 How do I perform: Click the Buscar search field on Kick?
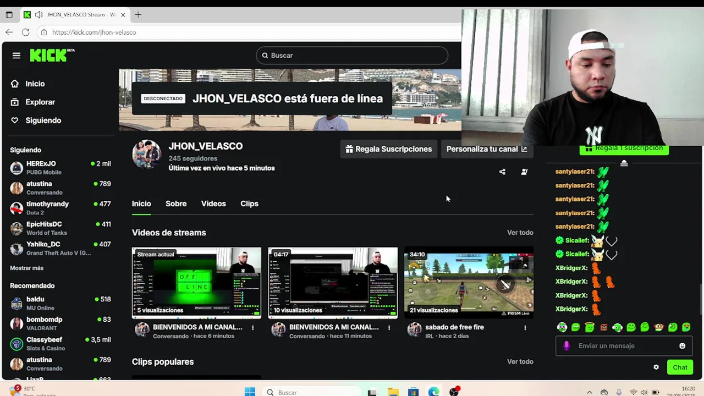[352, 55]
